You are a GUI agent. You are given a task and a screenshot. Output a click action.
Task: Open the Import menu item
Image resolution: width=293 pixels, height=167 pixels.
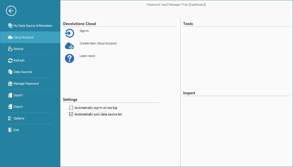30,95
